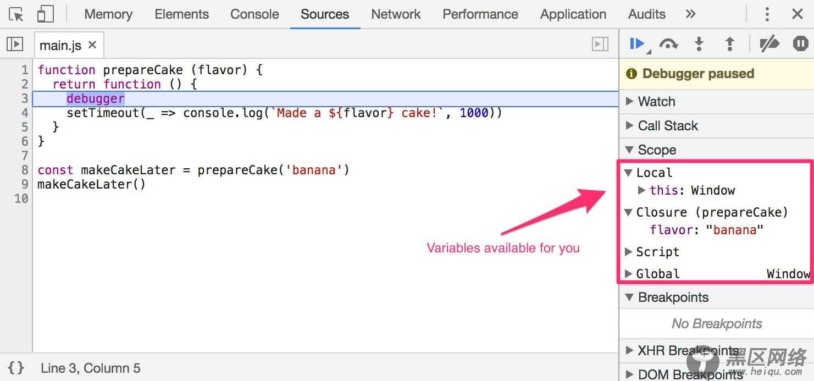Go to the Application tab

(x=573, y=14)
